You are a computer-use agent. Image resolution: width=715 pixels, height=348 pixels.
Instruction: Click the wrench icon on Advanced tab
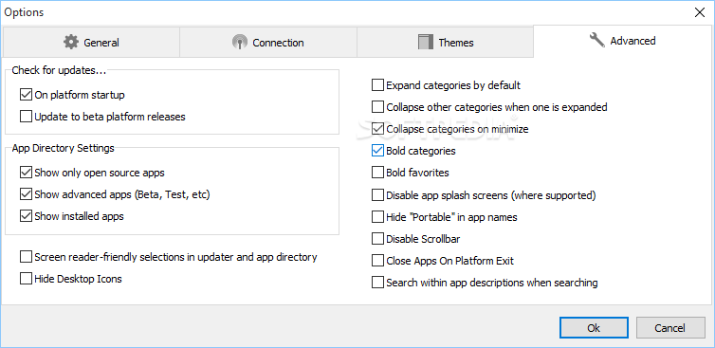pyautogui.click(x=596, y=41)
